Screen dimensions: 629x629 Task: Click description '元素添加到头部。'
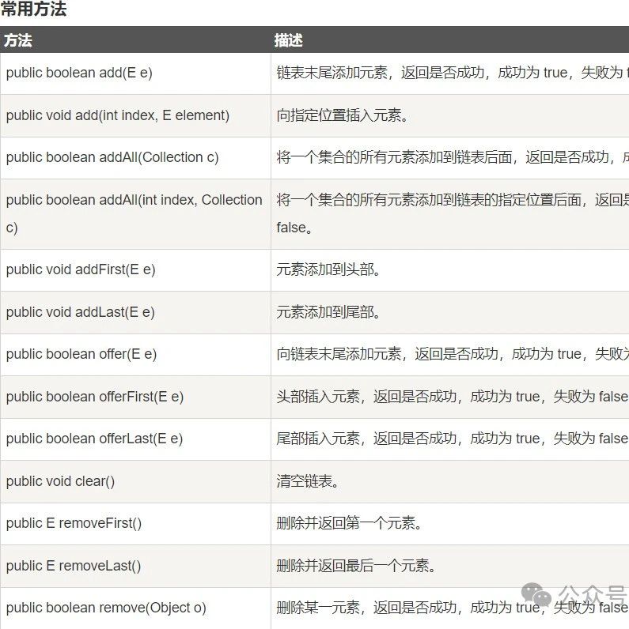(x=328, y=269)
